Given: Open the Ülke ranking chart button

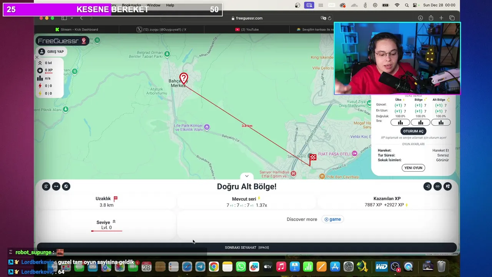Looking at the screenshot, I should click(400, 122).
